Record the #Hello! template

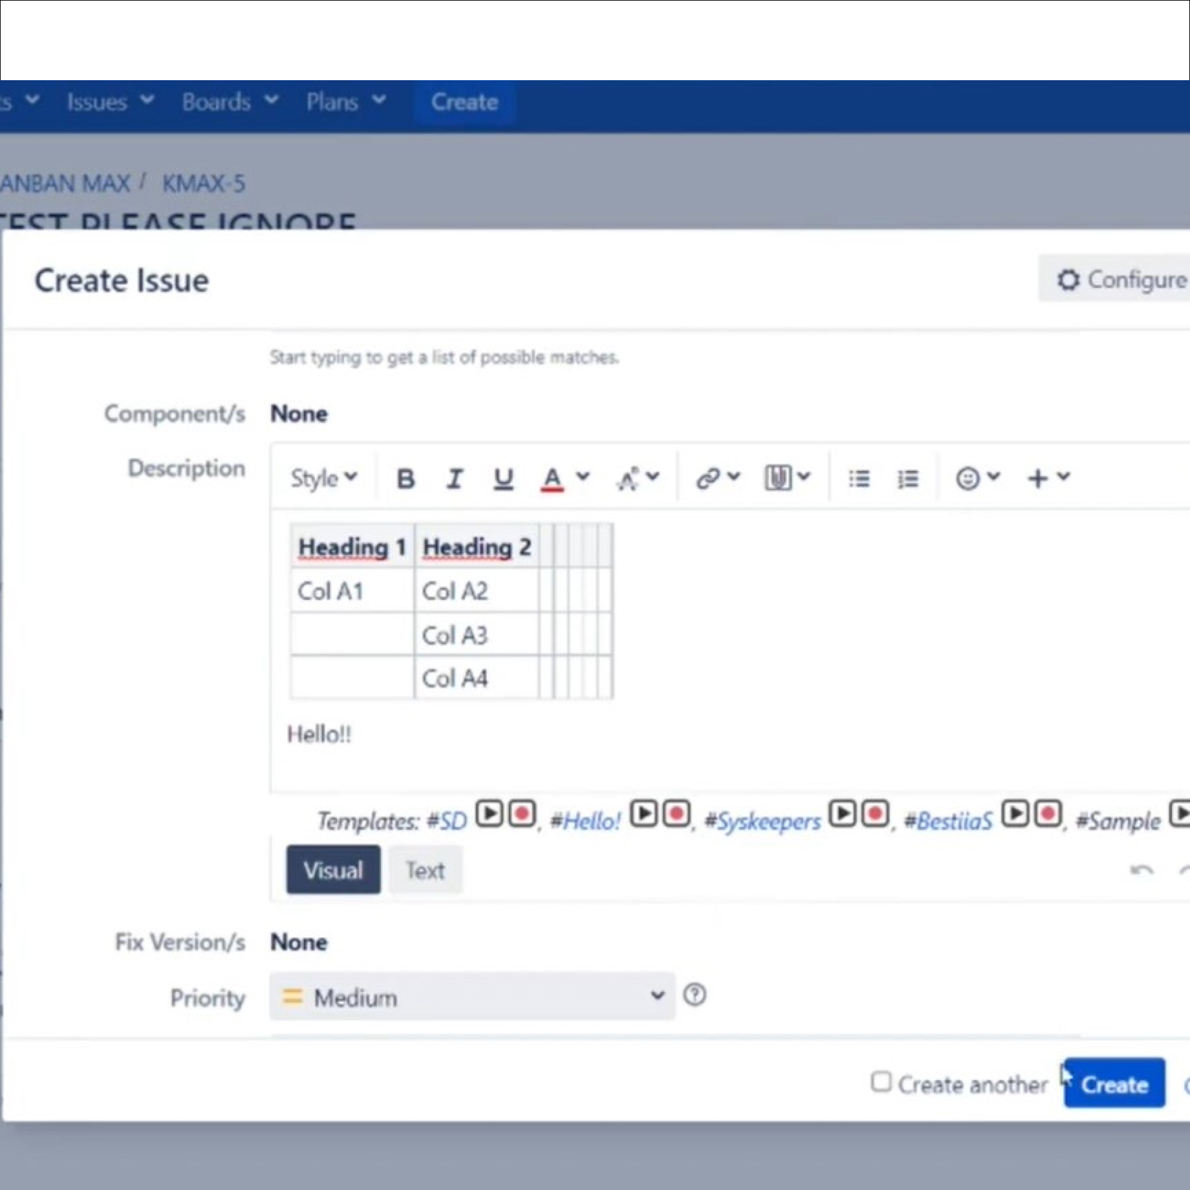click(676, 814)
